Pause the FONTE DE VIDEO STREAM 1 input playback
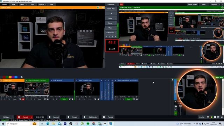Image resolution: width=224 pixels, height=126 pixels. [48, 97]
